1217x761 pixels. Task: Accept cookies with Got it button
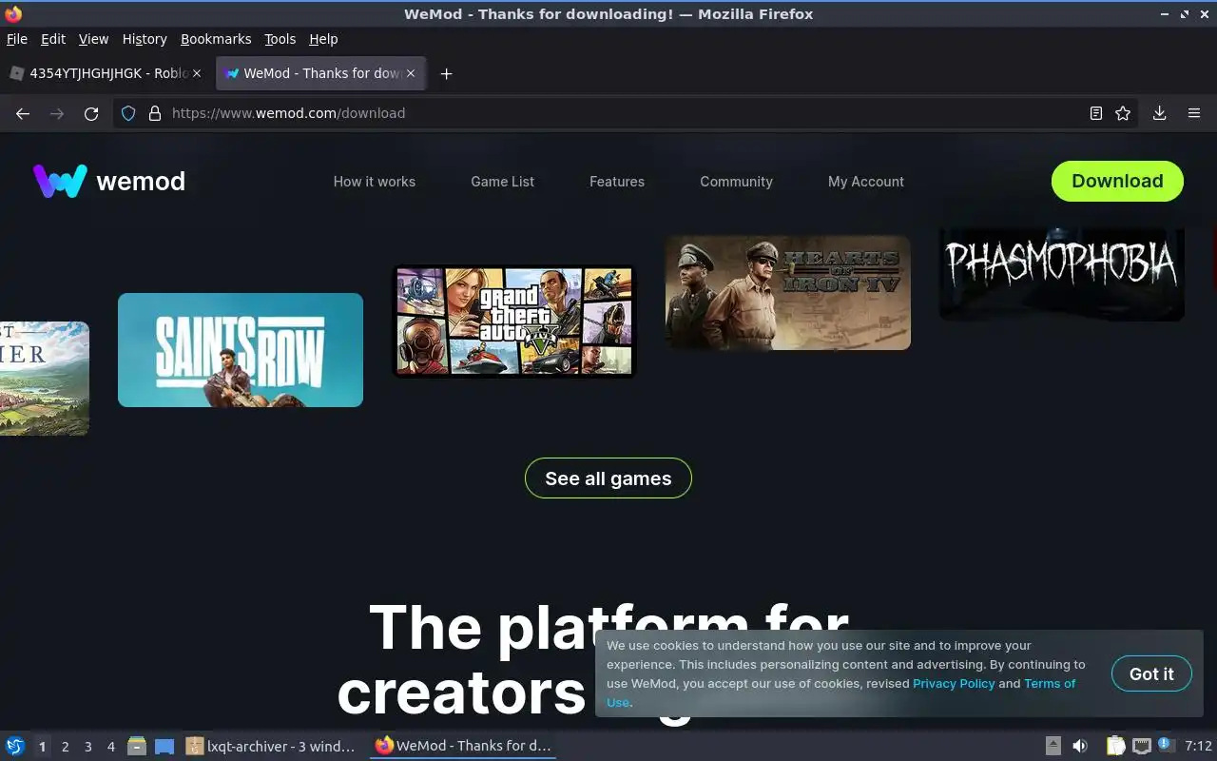[1151, 673]
